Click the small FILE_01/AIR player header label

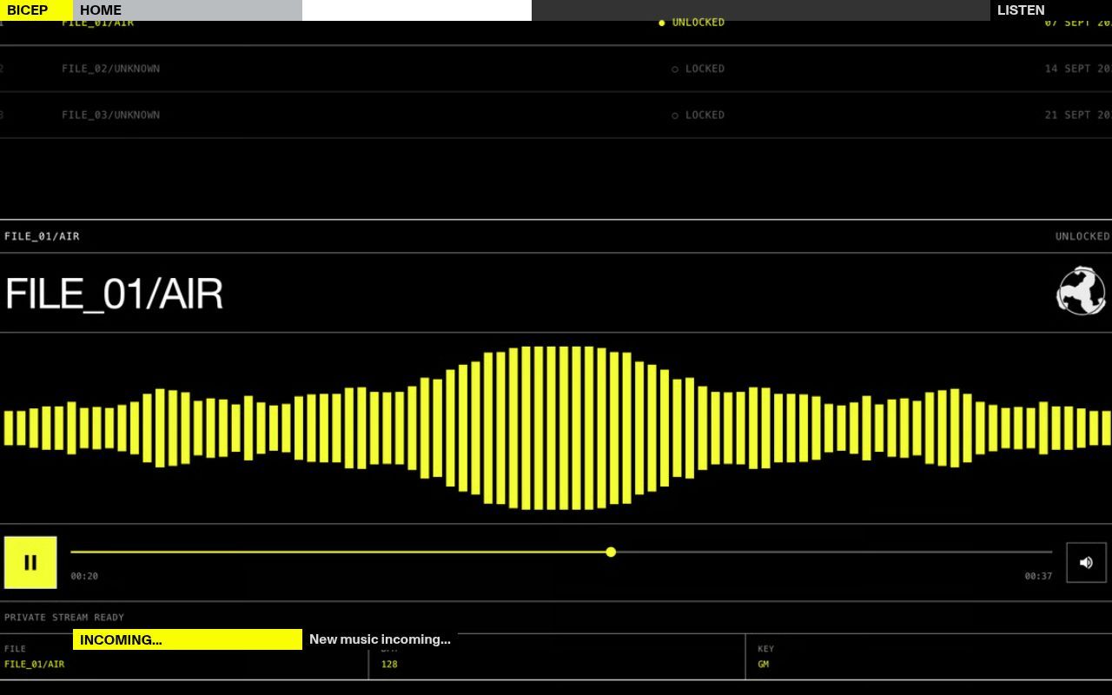[x=42, y=236]
